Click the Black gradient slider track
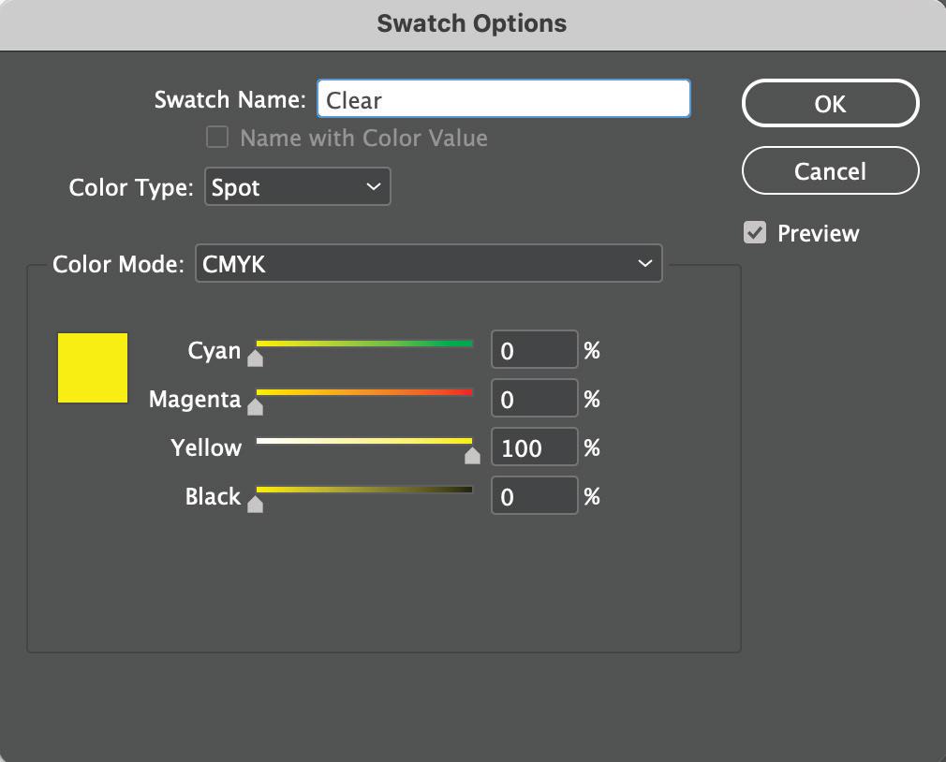 [x=364, y=489]
